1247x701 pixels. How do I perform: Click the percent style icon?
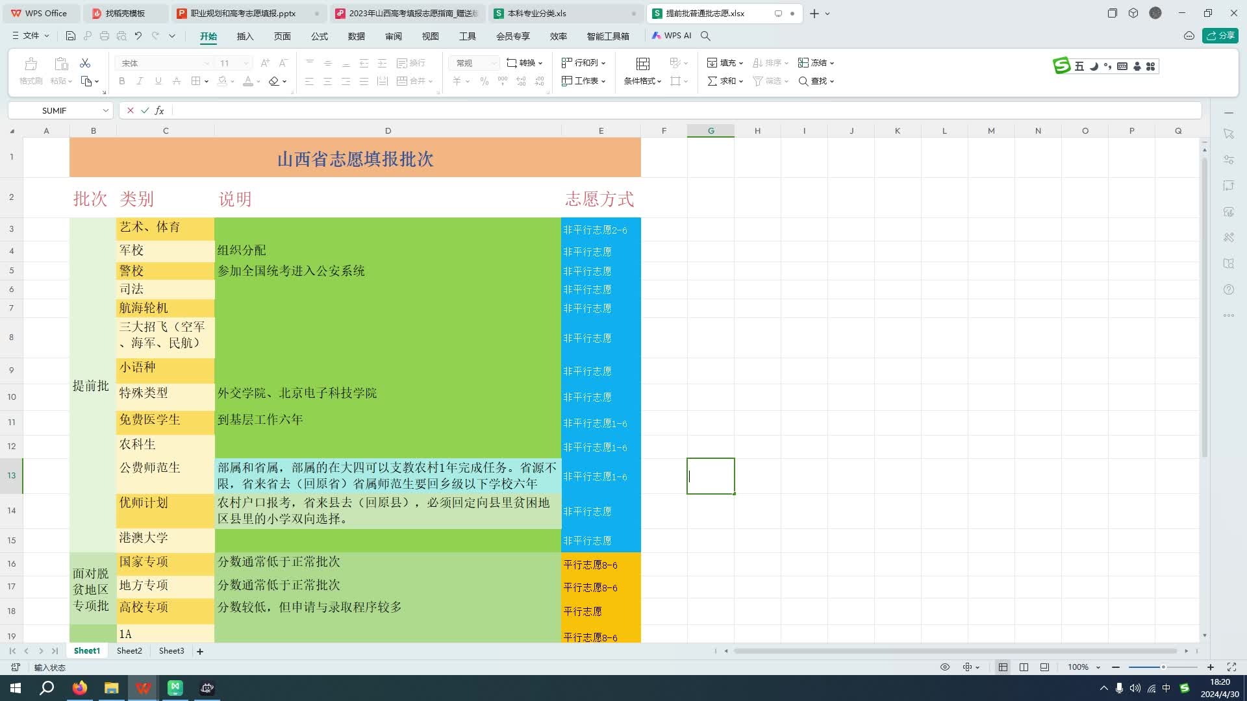484,81
